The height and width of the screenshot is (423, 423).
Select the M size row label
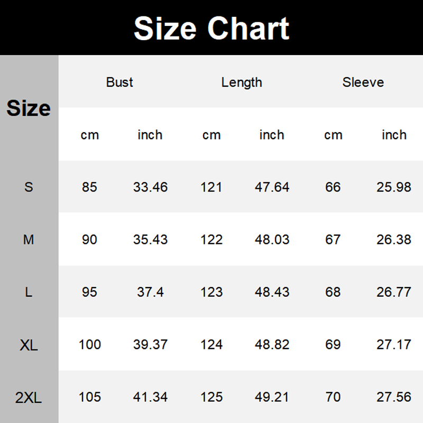pos(29,240)
